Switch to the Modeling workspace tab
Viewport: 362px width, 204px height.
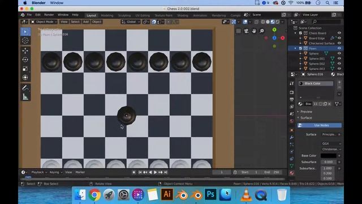[107, 15]
